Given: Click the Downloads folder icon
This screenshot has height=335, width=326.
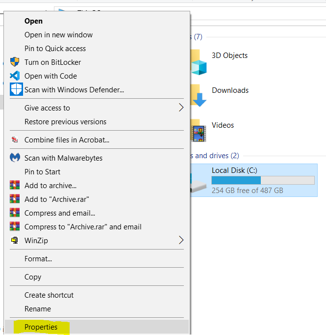Looking at the screenshot, I should click(198, 95).
